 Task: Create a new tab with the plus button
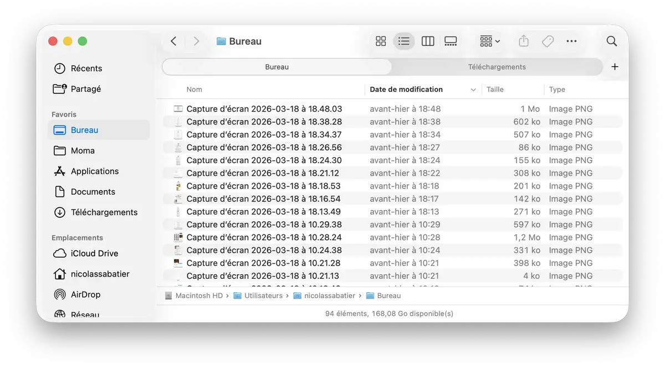[615, 66]
